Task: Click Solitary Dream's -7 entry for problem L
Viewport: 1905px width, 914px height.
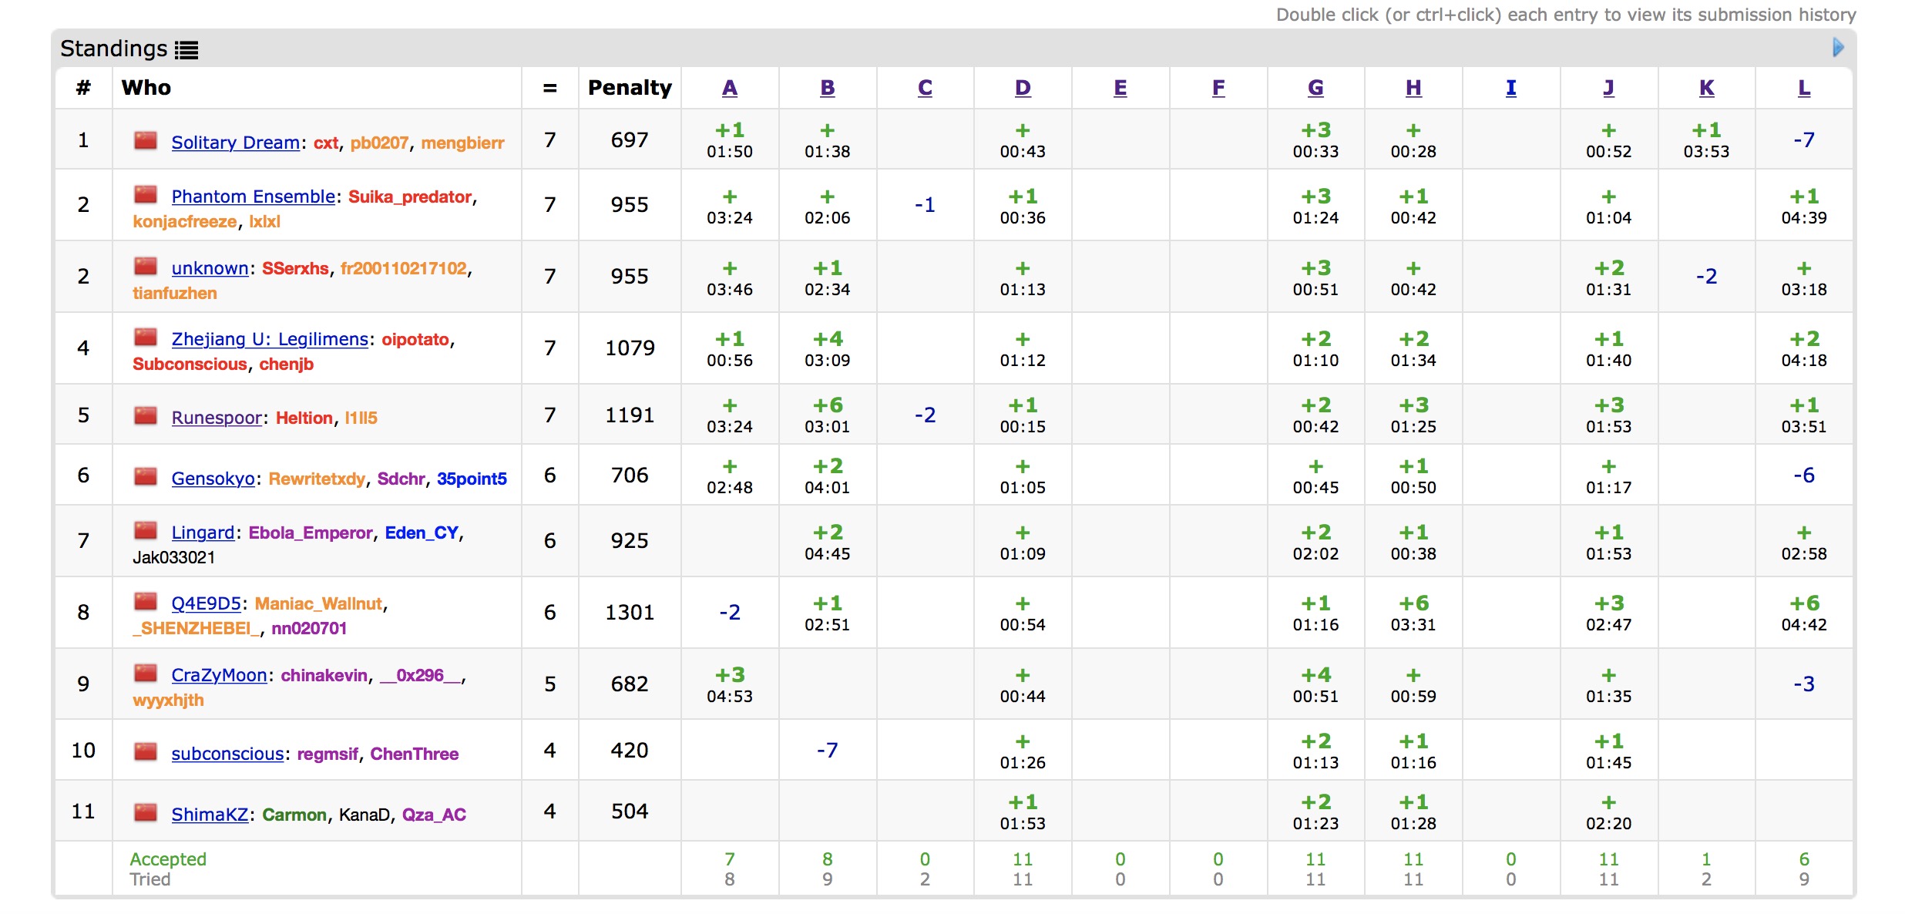Action: 1803,140
